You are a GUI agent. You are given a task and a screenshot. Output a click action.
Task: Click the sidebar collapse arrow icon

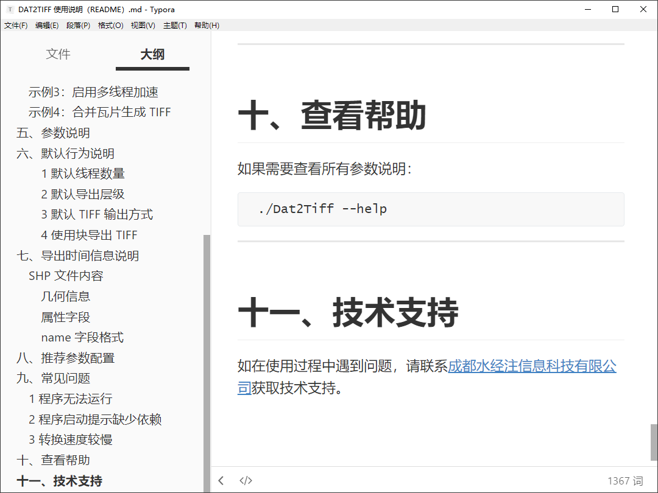point(221,480)
